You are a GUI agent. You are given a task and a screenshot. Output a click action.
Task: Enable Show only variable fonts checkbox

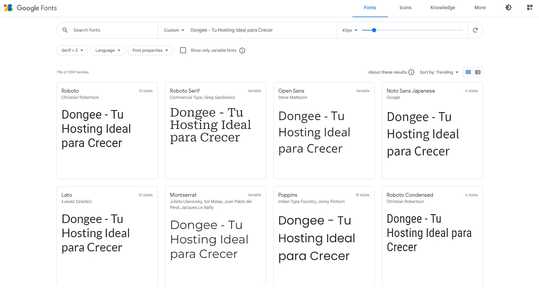coord(183,51)
